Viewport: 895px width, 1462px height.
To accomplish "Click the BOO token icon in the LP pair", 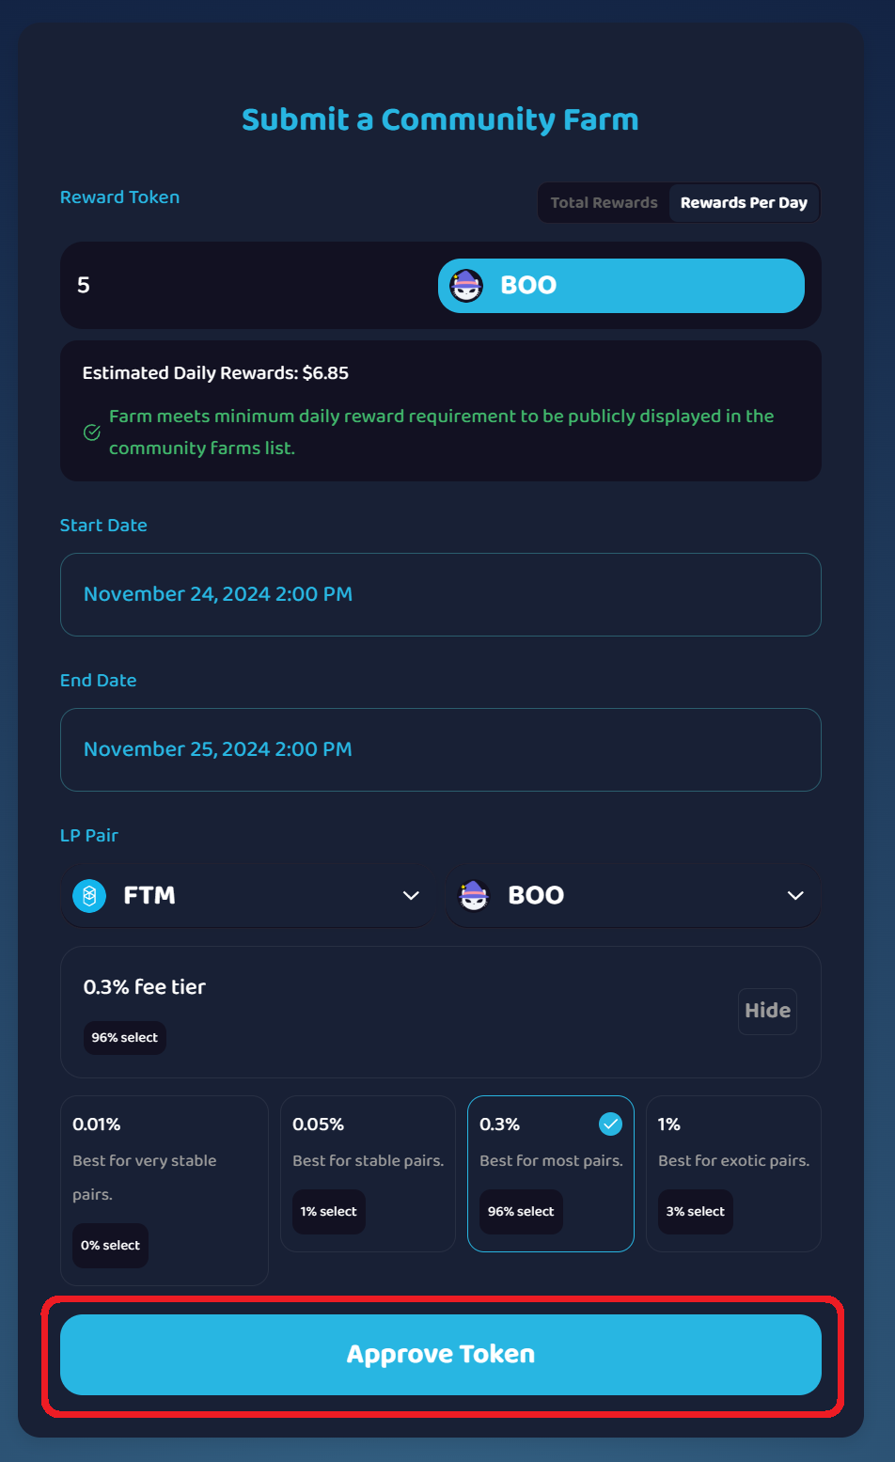I will (x=474, y=895).
